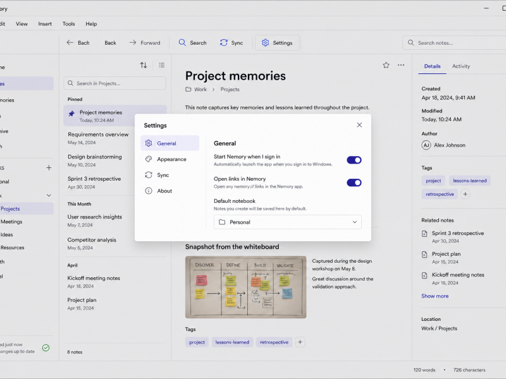Close the Settings dialog
The width and height of the screenshot is (506, 379).
click(x=359, y=125)
